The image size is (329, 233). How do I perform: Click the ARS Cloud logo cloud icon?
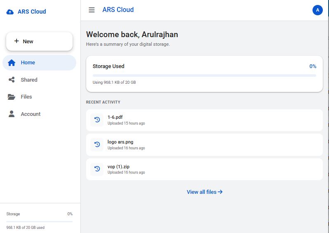click(10, 12)
